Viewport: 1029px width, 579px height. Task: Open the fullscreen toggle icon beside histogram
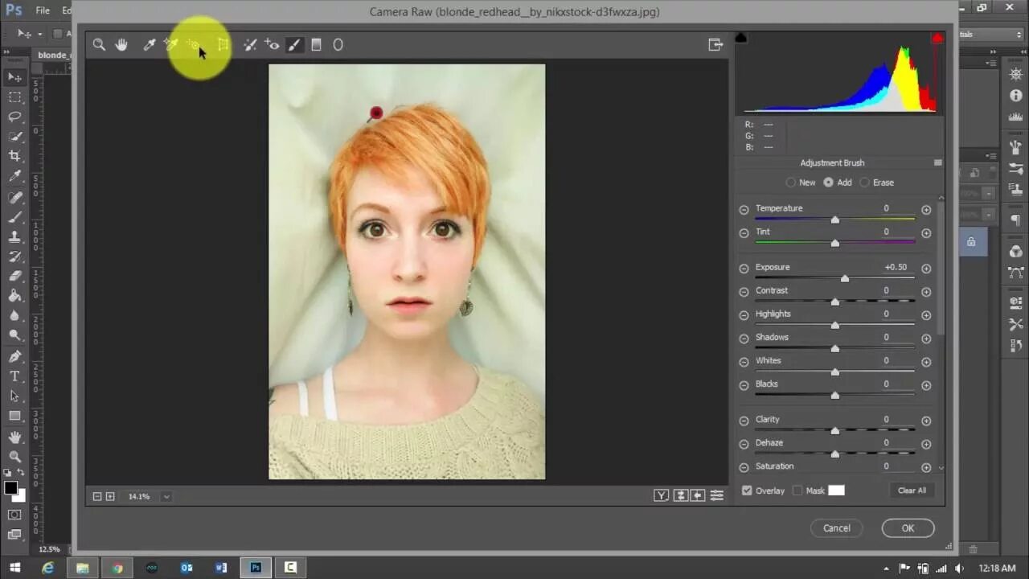click(x=715, y=45)
